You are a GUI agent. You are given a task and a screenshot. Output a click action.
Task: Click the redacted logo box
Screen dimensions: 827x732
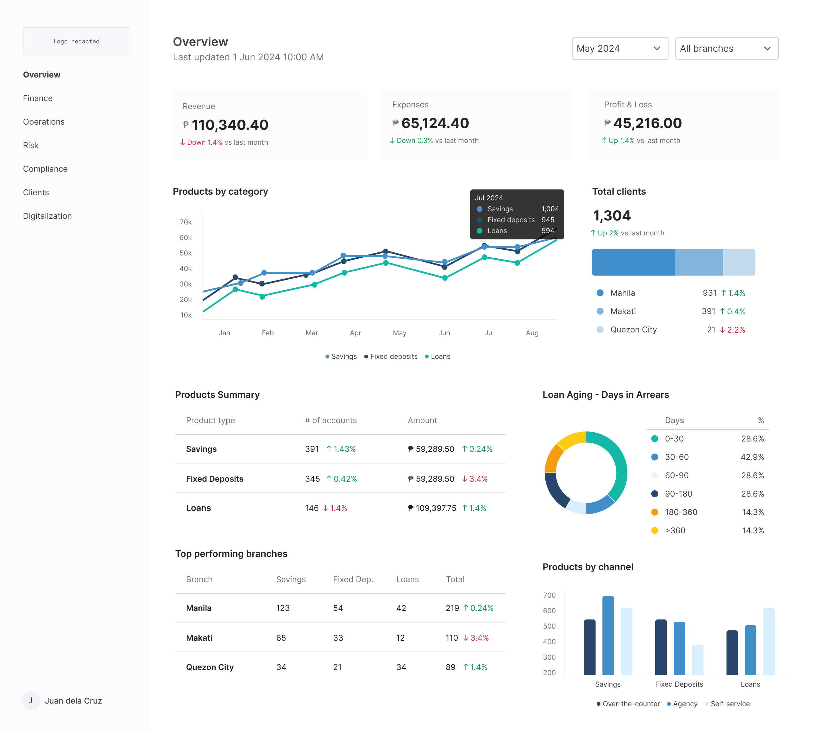click(x=76, y=41)
